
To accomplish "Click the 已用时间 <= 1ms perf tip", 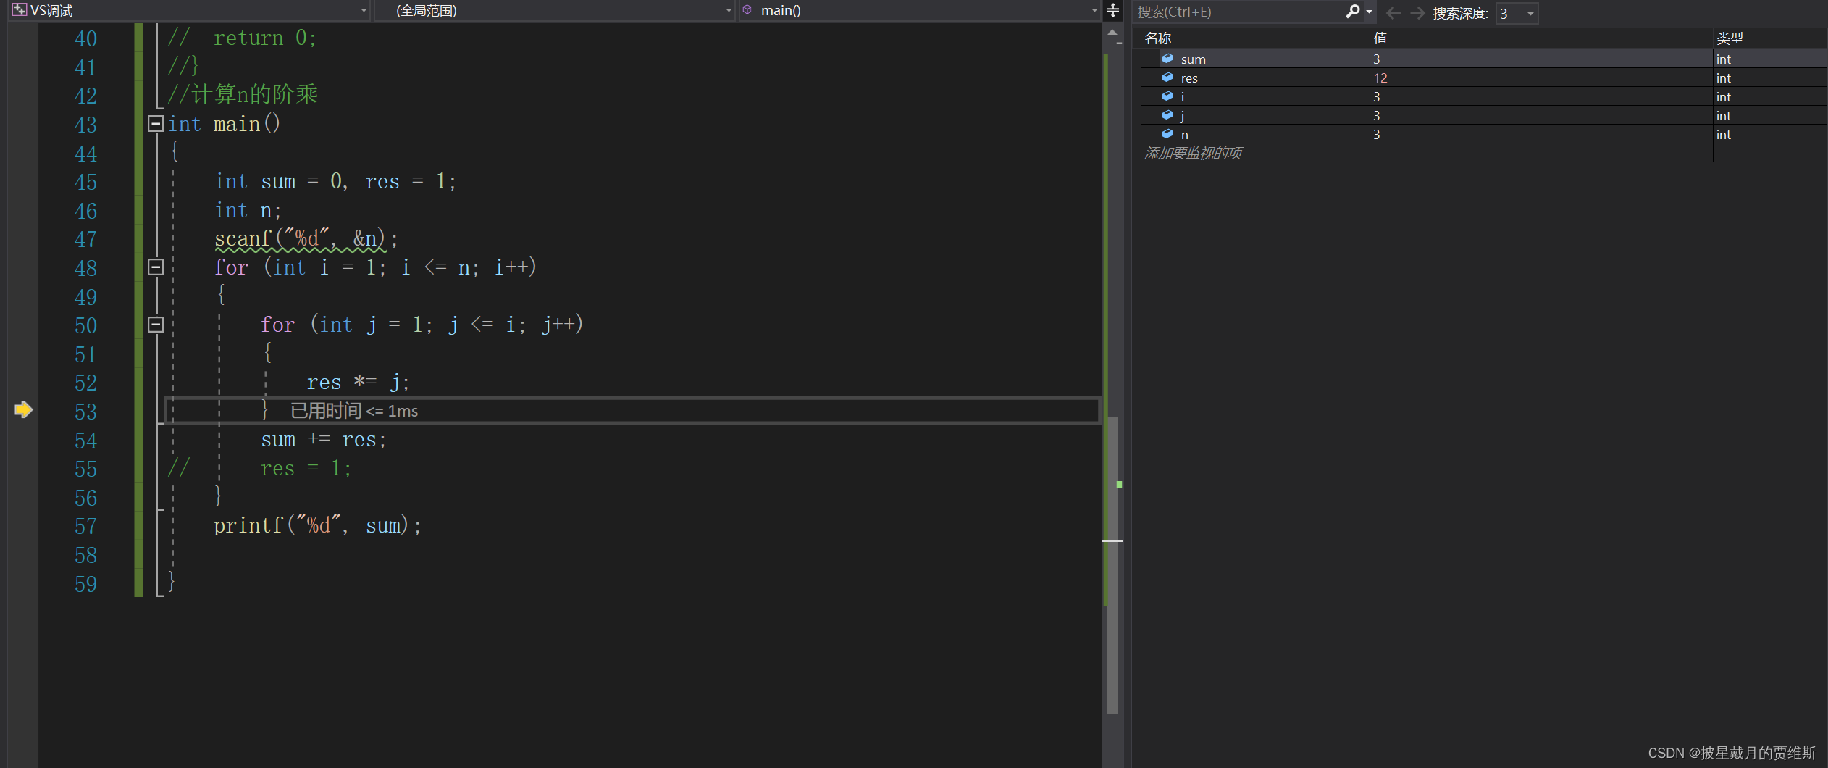I will pyautogui.click(x=354, y=411).
